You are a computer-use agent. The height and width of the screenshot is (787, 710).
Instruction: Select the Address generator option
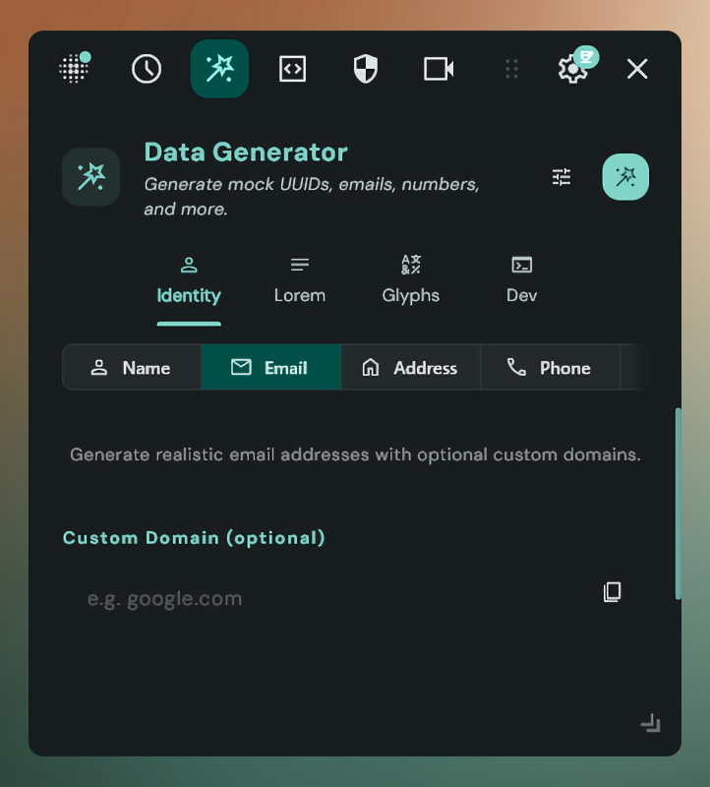pyautogui.click(x=411, y=368)
